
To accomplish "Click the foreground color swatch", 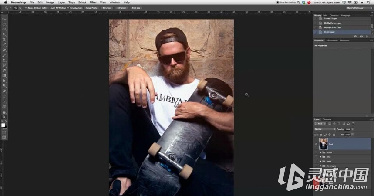I will [x=3, y=125].
